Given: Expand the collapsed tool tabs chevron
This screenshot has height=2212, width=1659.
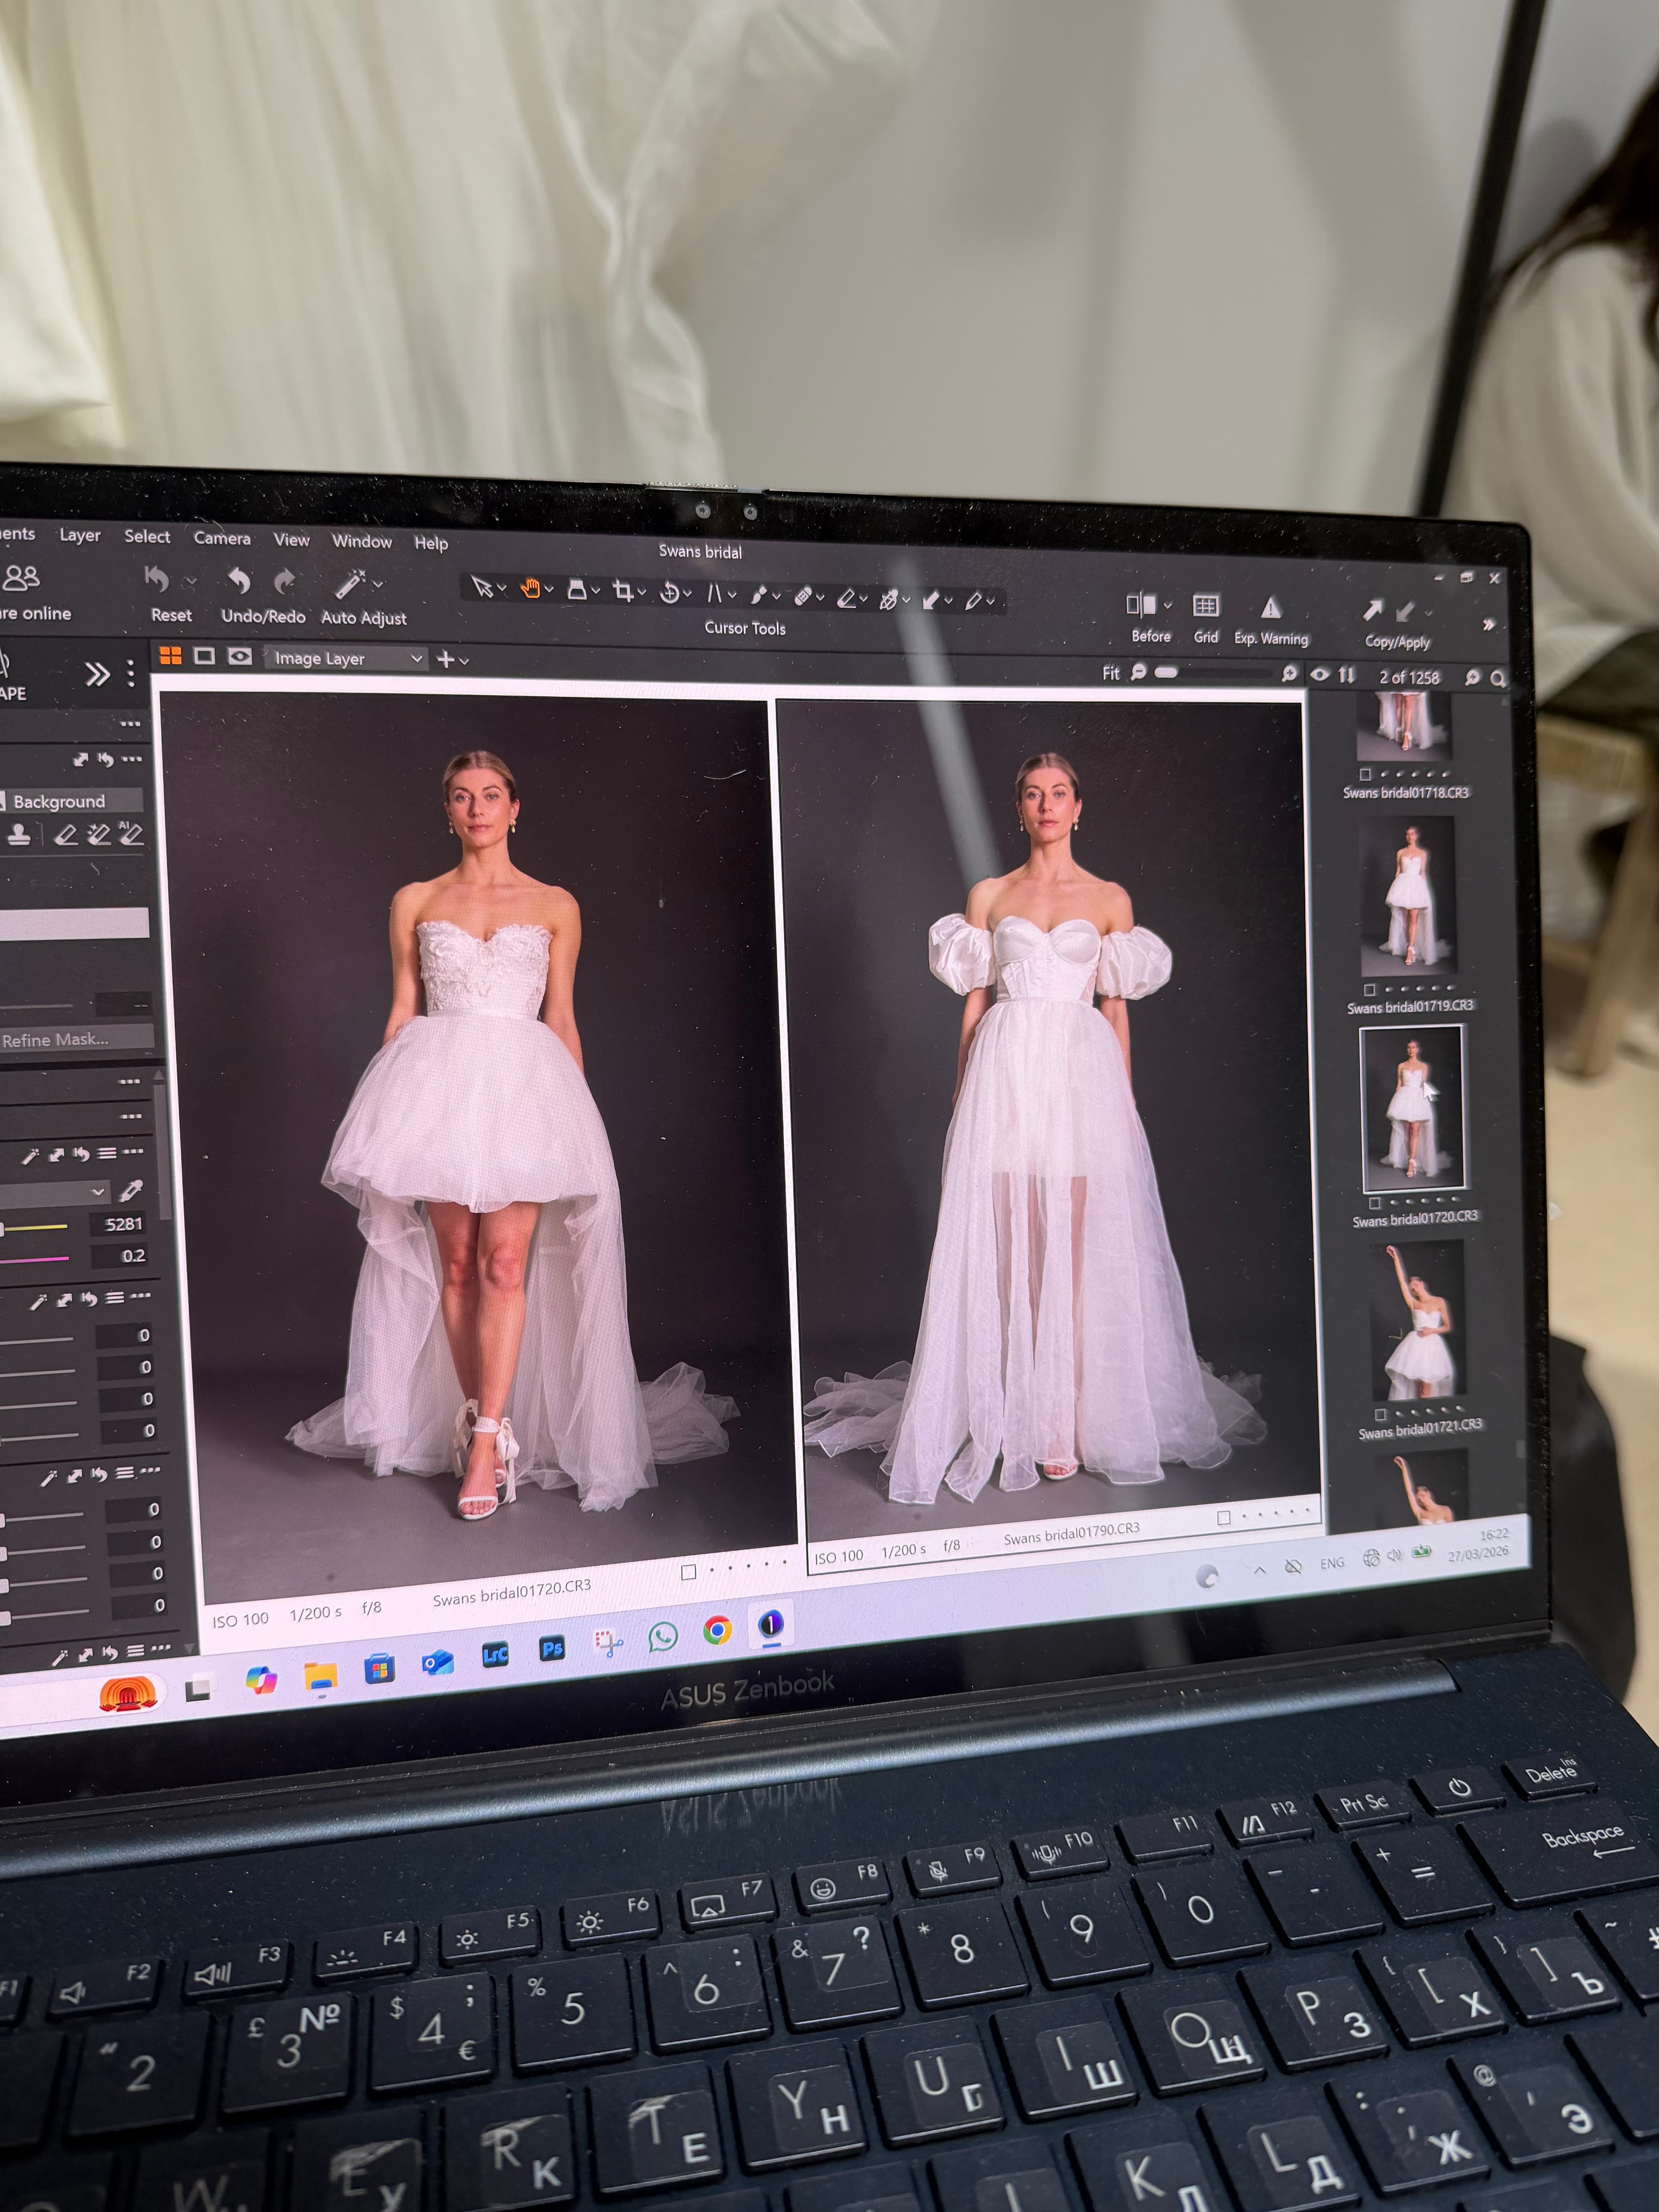Looking at the screenshot, I should 97,674.
